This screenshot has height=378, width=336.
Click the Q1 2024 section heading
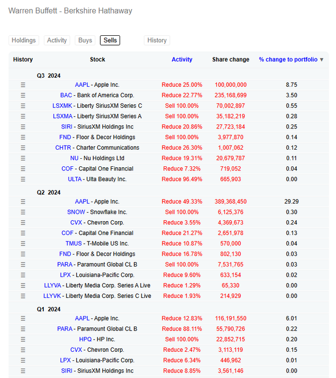click(x=48, y=309)
